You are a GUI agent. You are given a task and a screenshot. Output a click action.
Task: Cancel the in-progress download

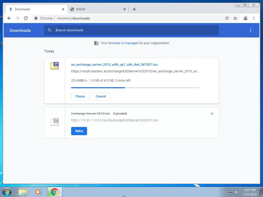click(101, 96)
